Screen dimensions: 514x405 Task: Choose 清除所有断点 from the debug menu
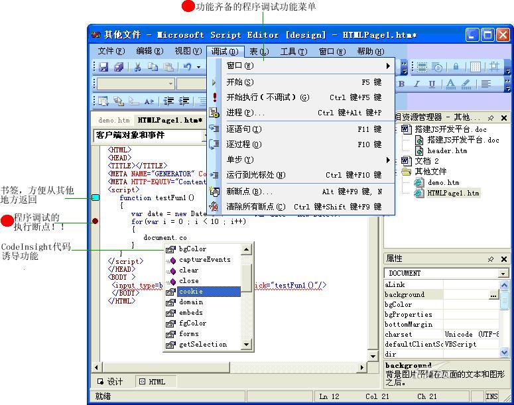(x=256, y=207)
